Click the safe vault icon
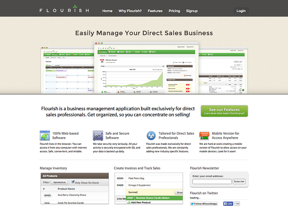 98,136
